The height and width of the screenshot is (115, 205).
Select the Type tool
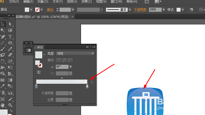pyautogui.click(x=10, y=37)
